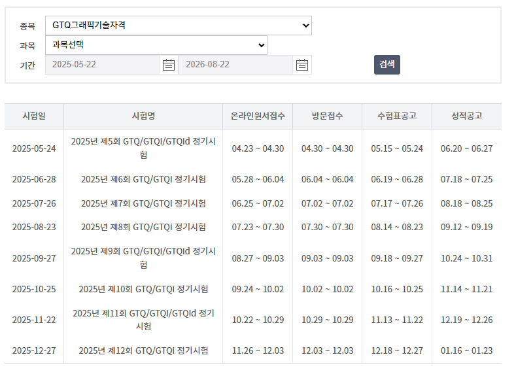The height and width of the screenshot is (374, 516).
Task: Click score announcement 06.20 ~ 06.27
Action: tap(467, 148)
